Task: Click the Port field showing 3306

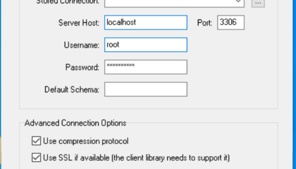Action: 231,23
